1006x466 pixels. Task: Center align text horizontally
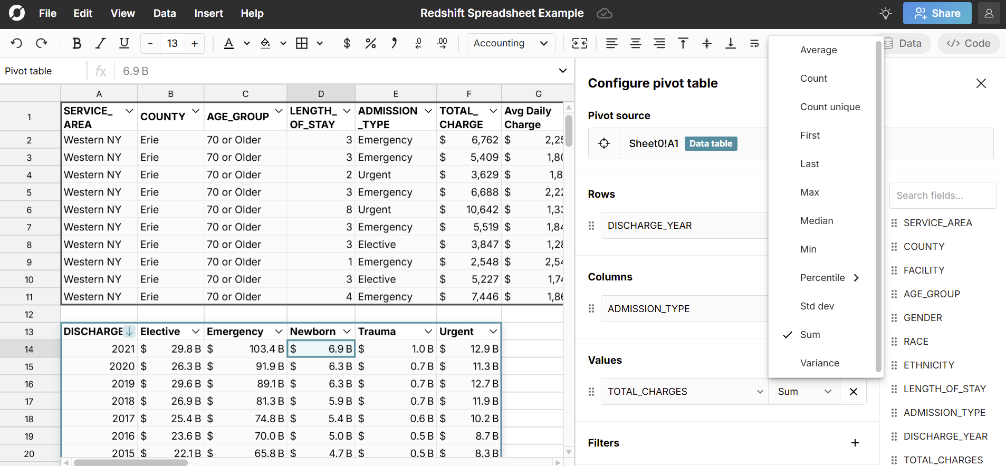pyautogui.click(x=636, y=43)
